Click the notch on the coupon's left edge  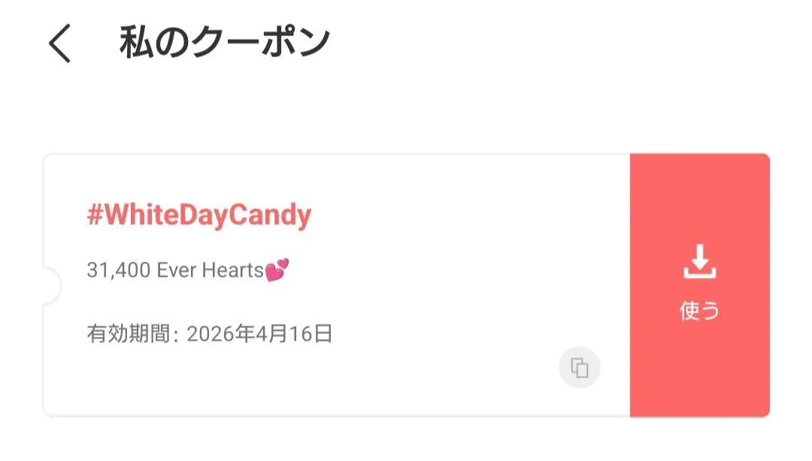[x=50, y=286]
